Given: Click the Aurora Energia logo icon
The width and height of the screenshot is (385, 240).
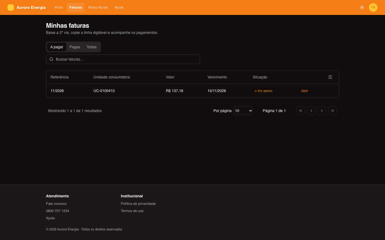Looking at the screenshot, I should 11,7.
